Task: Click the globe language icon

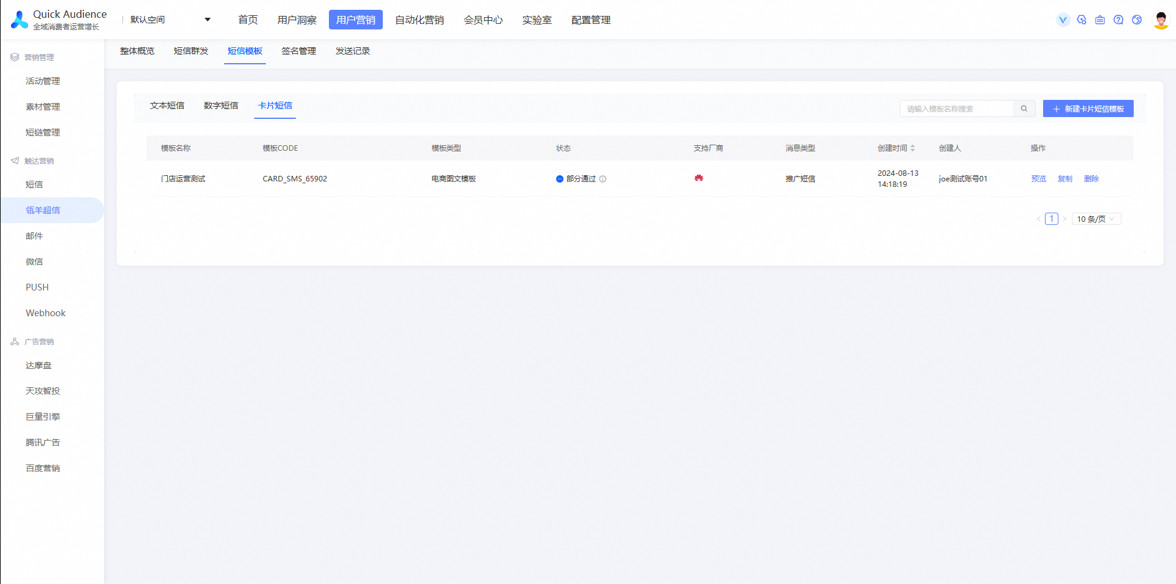Action: (1137, 20)
